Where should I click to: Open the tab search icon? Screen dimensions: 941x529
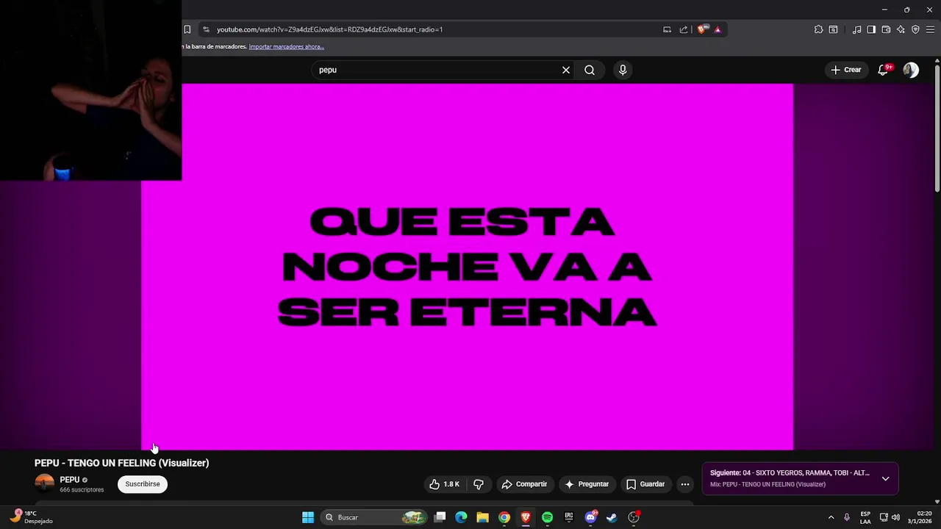tap(833, 29)
